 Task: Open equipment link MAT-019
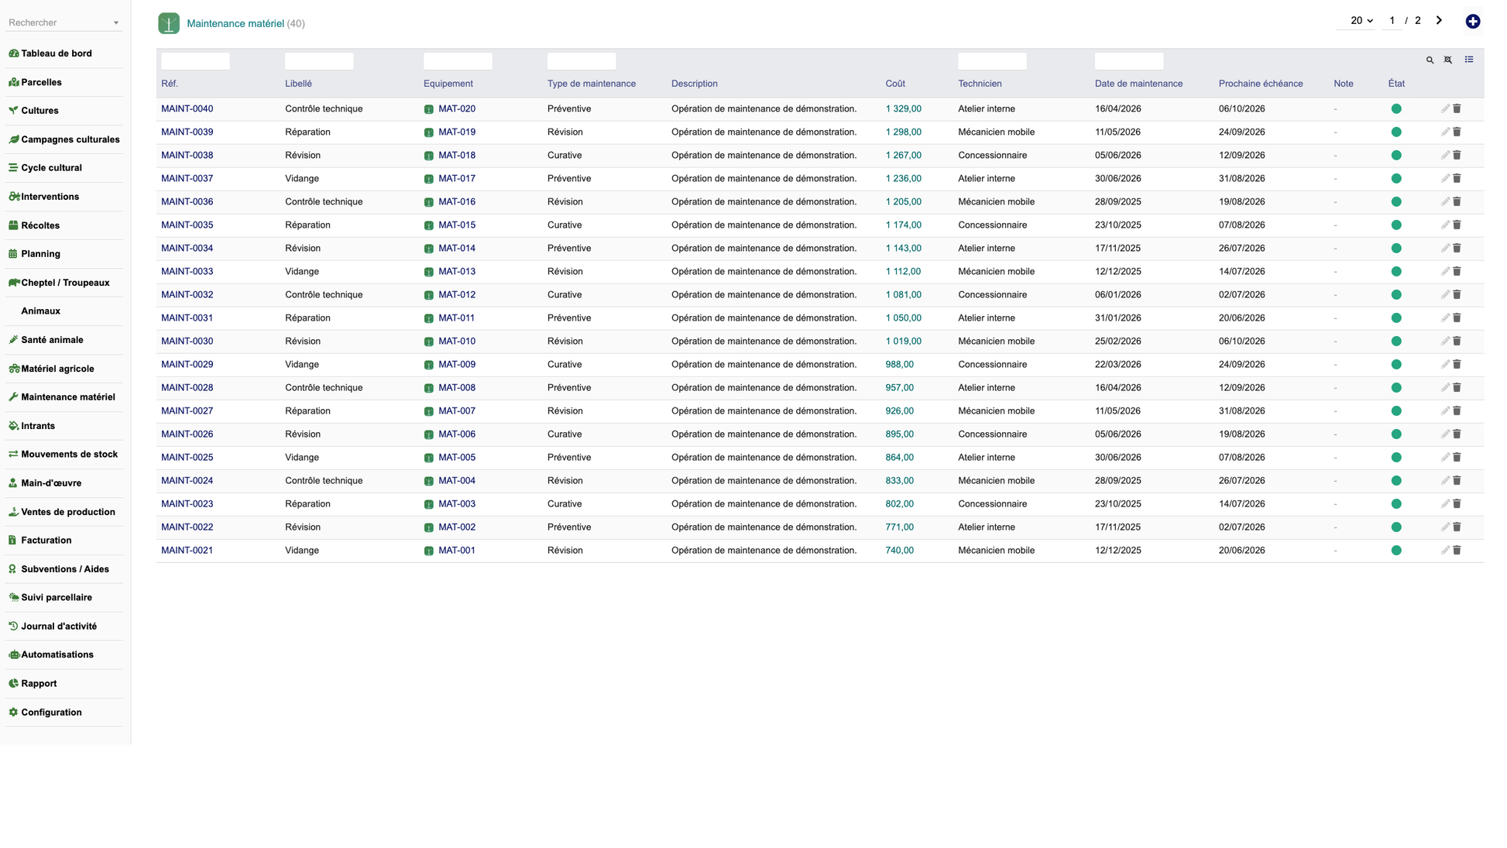[456, 132]
